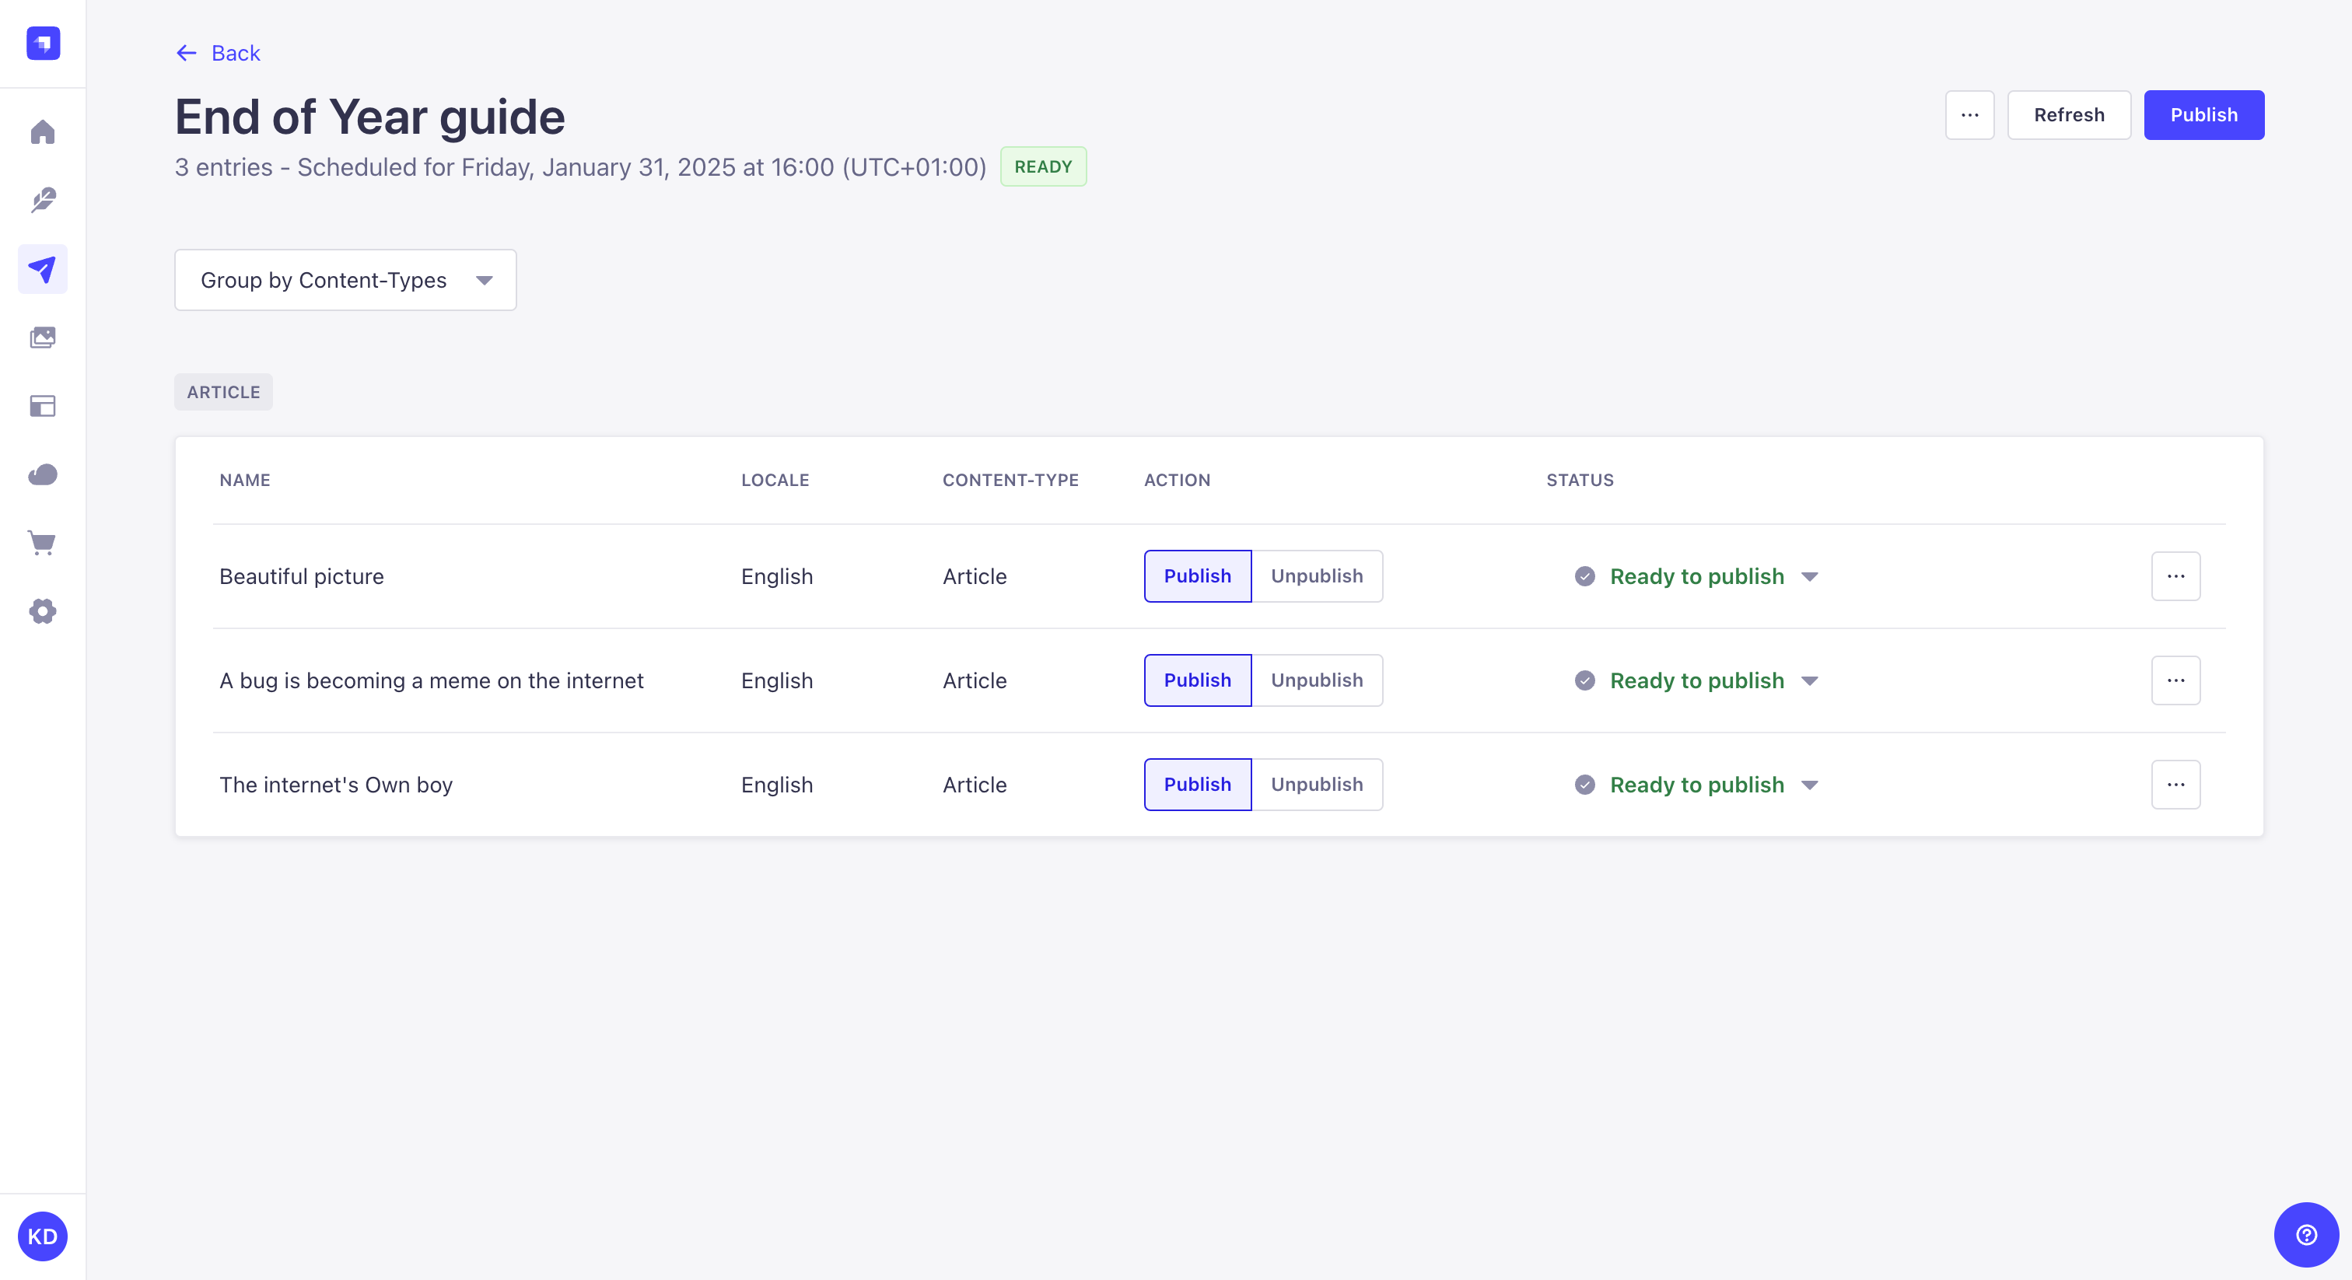Click the home/dashboard sidebar icon

(43, 131)
